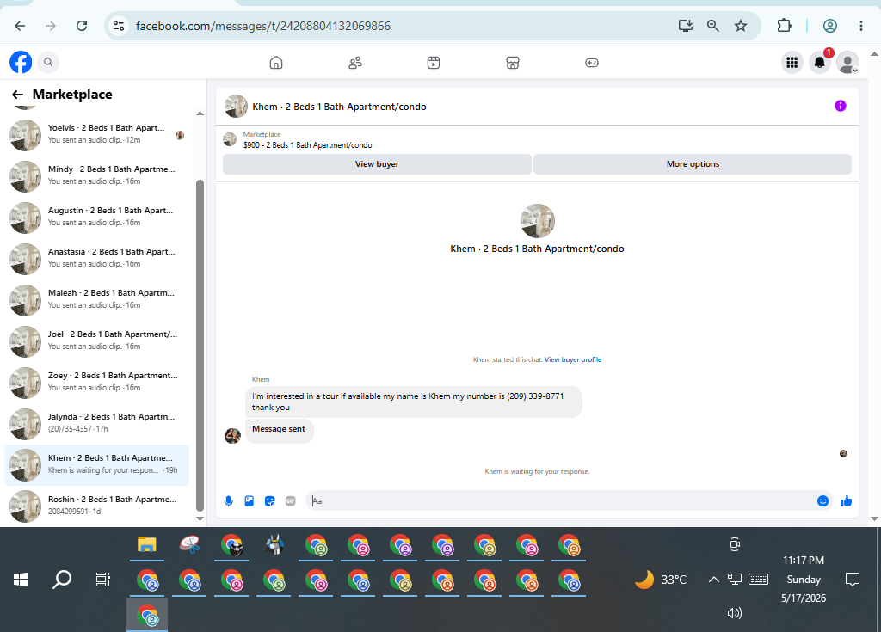Go to Facebook Home tab

[x=276, y=63]
